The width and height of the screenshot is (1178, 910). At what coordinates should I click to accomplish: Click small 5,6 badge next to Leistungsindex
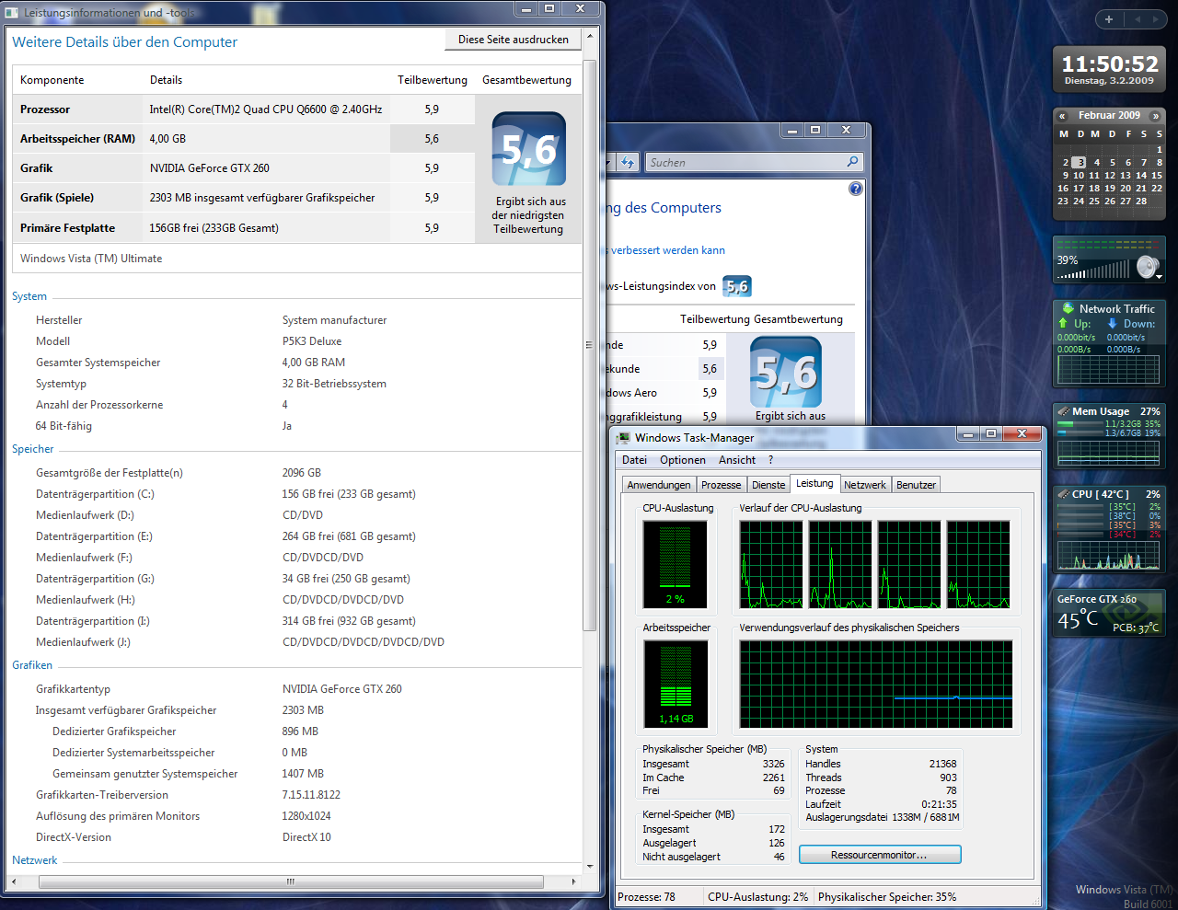point(737,286)
